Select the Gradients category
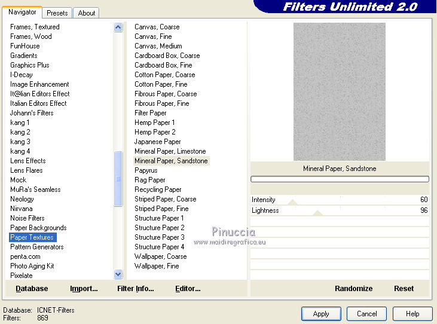This screenshot has height=324, width=437. click(x=24, y=56)
